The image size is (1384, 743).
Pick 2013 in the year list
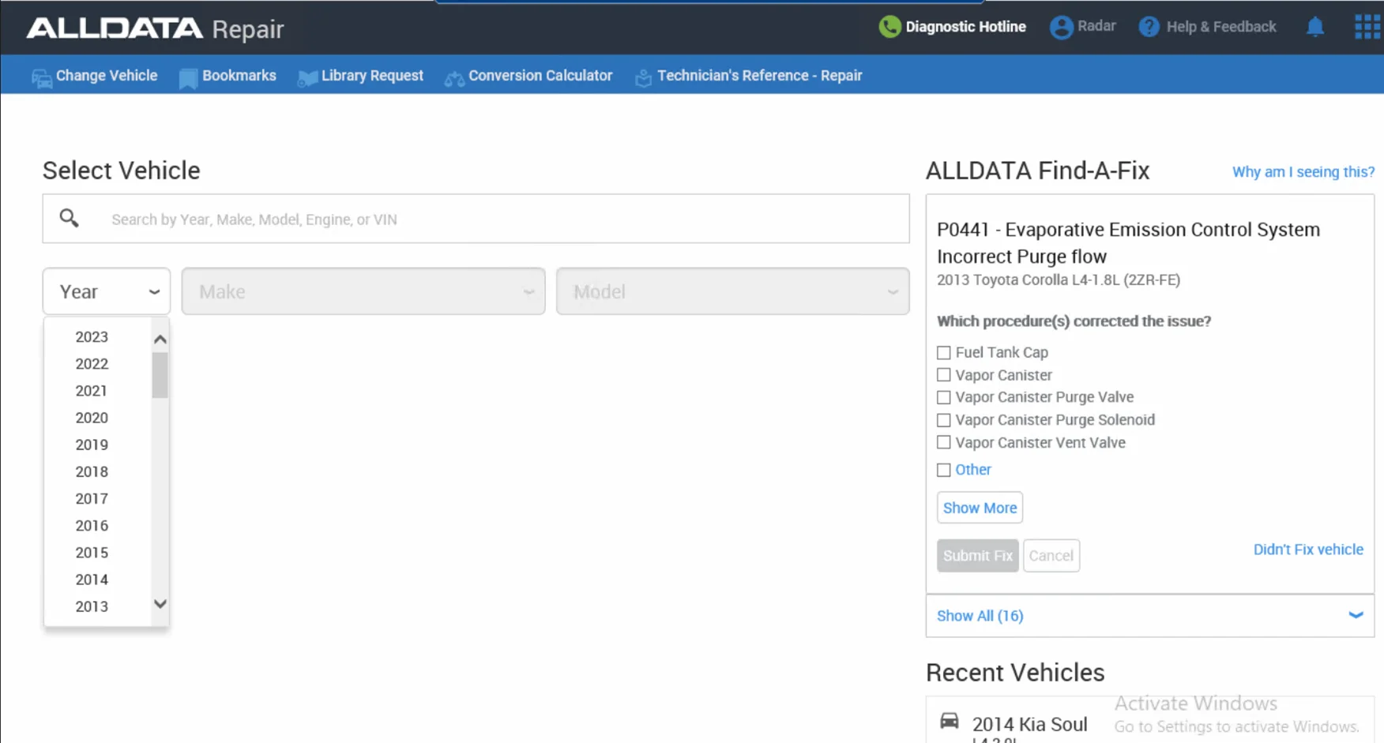click(92, 606)
